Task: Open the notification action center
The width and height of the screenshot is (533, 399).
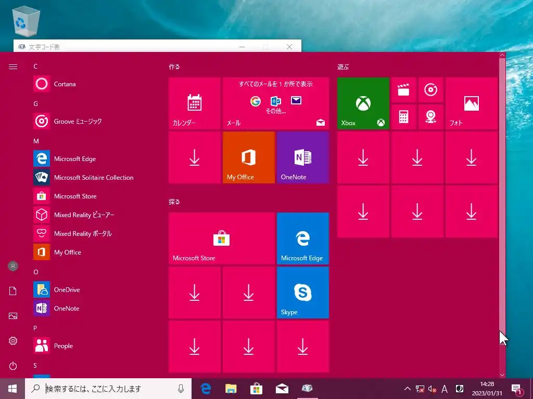Action: point(517,389)
